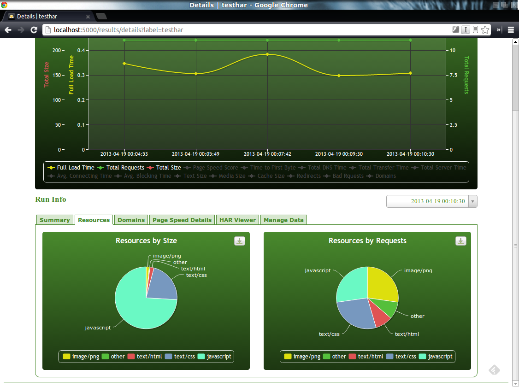The height and width of the screenshot is (387, 519).
Task: Toggle other in the Resources by Requests legend
Action: [x=334, y=357]
